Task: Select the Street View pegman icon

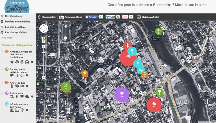Action: (x=44, y=39)
